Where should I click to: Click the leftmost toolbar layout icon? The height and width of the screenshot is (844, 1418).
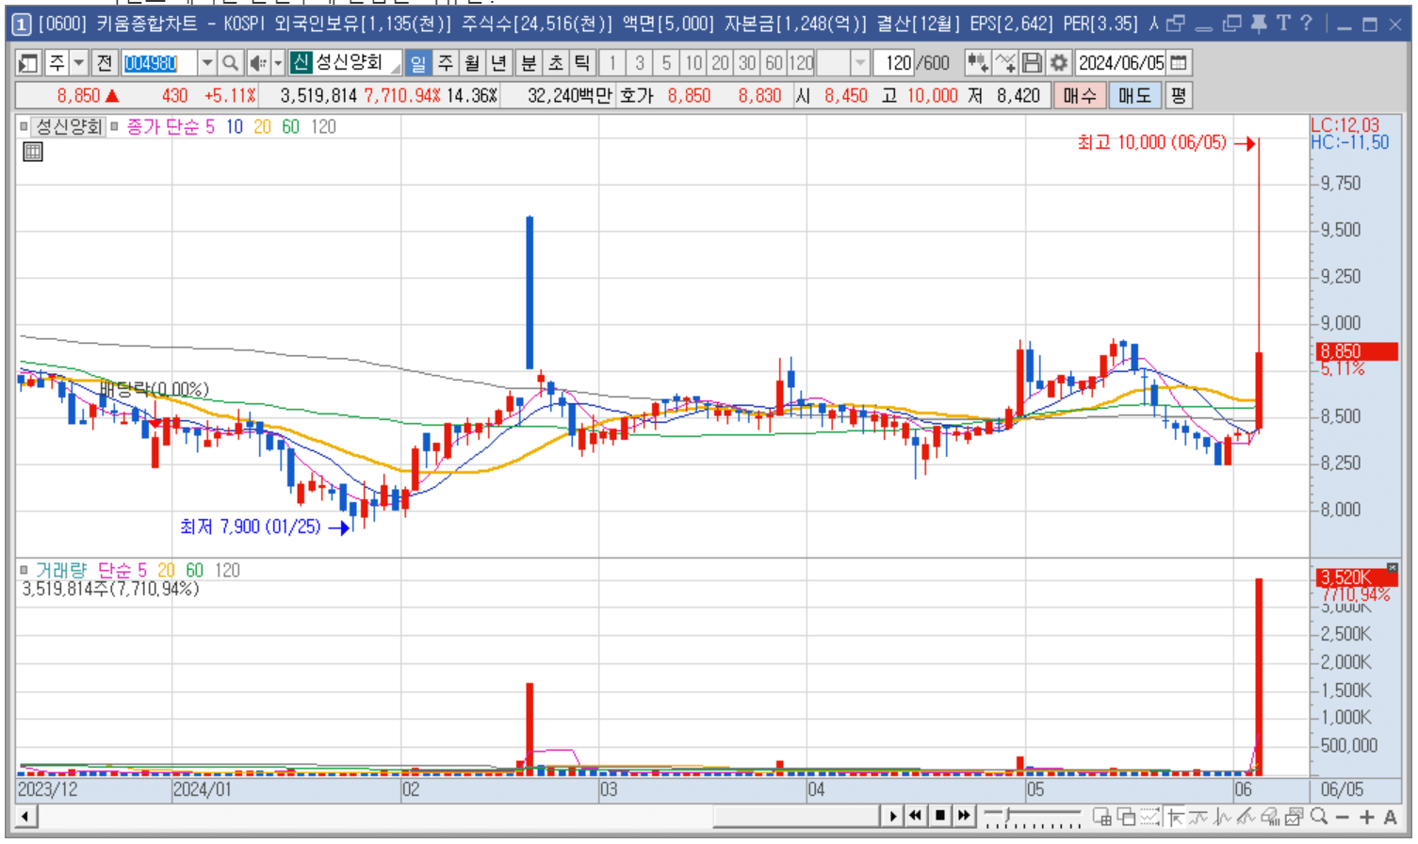pyautogui.click(x=28, y=63)
